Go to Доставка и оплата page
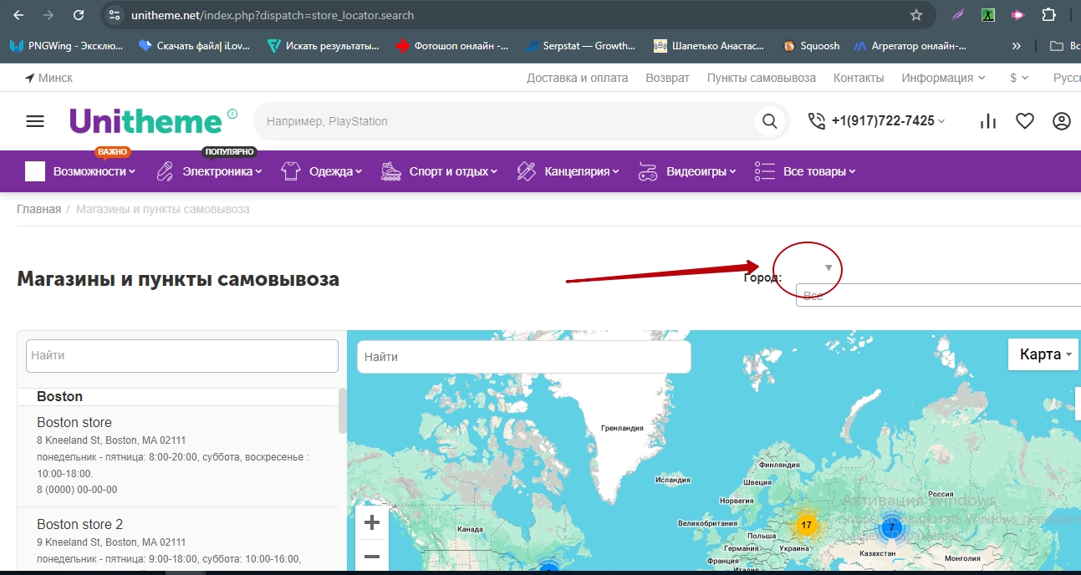The width and height of the screenshot is (1081, 575). pos(577,78)
